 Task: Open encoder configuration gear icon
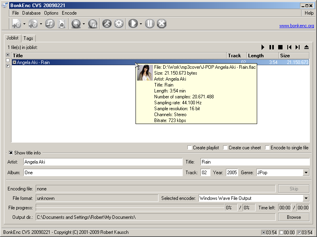coord(119,24)
